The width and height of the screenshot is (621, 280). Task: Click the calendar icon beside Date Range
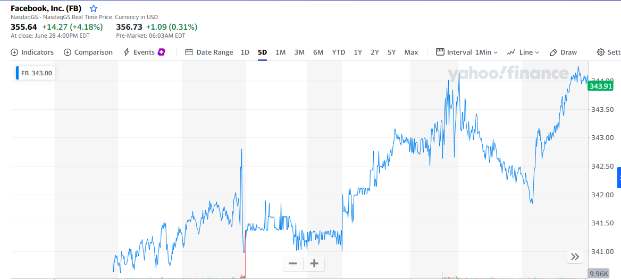189,52
